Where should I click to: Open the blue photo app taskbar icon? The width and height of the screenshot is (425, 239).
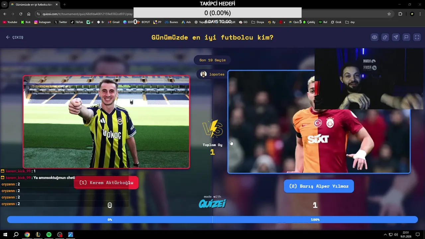(70, 235)
